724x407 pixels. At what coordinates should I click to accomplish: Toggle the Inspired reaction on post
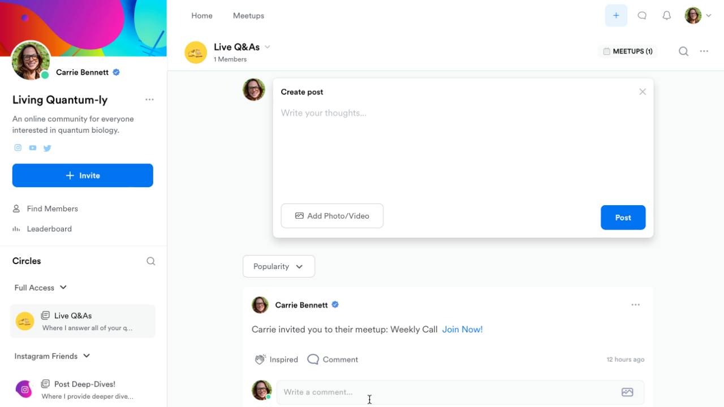(277, 360)
